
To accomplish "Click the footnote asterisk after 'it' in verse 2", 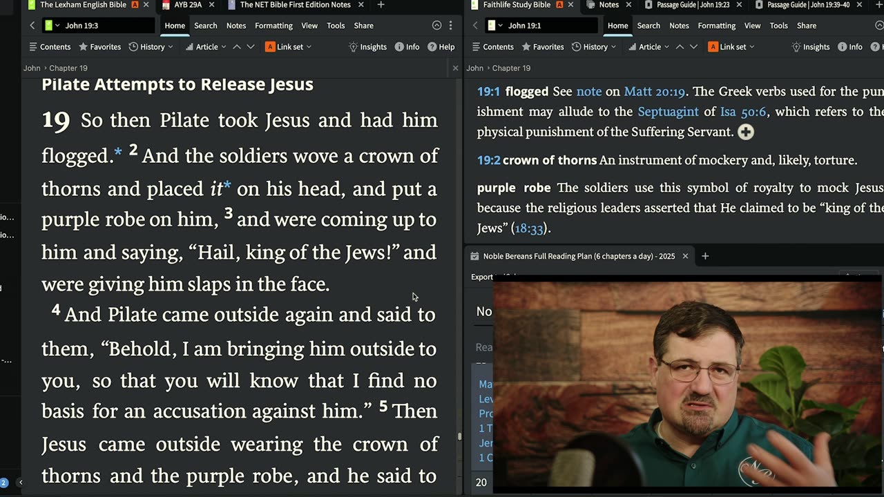I will [227, 186].
